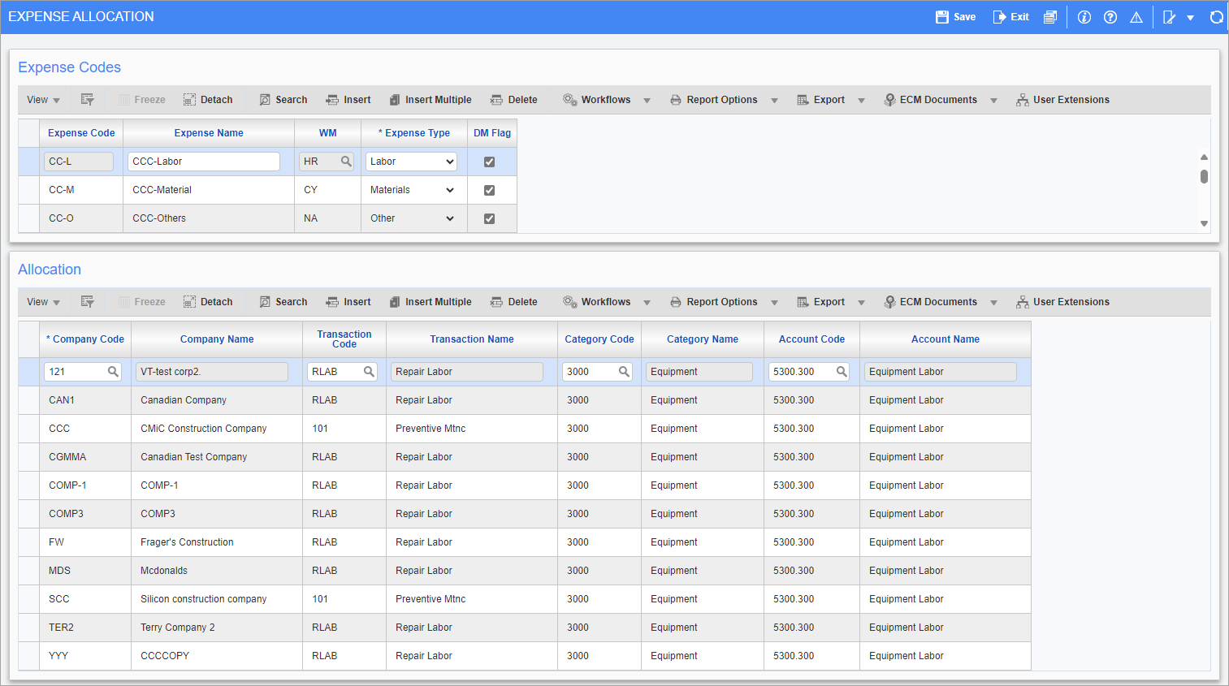Viewport: 1229px width, 686px height.
Task: Click the refresh icon in top-right corner
Action: click(x=1216, y=17)
